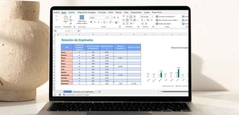Click the Pegar clipboard icon

tap(66, 18)
